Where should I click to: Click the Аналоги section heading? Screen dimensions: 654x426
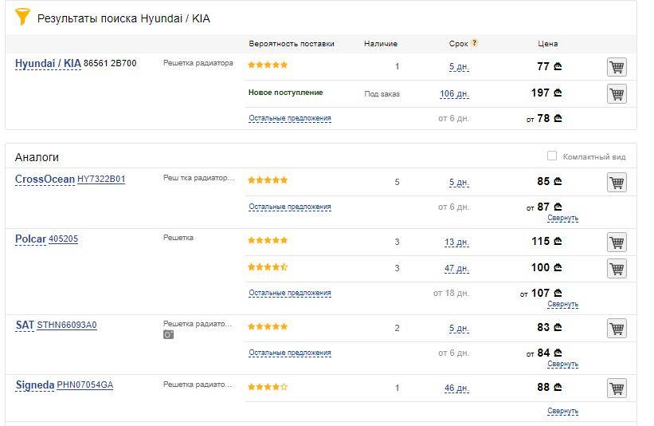37,157
